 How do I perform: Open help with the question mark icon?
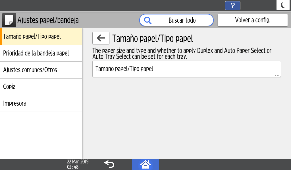pos(232,6)
